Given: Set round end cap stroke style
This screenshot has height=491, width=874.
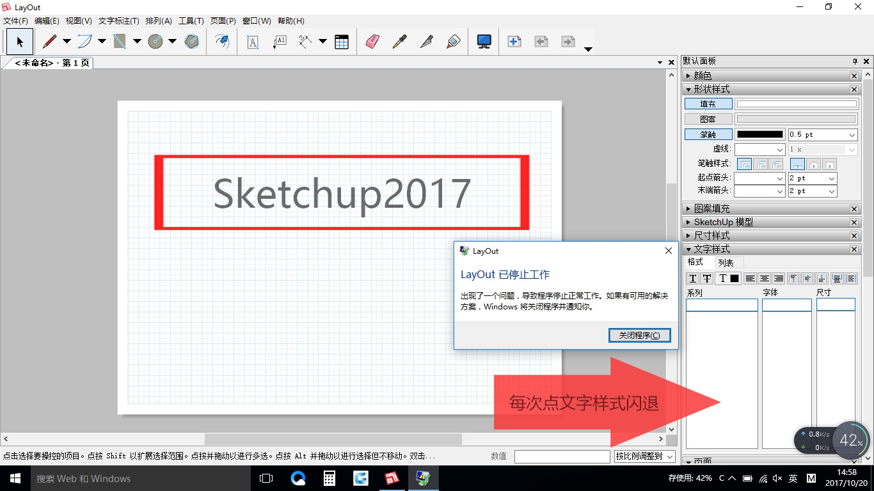Looking at the screenshot, I should (x=813, y=164).
